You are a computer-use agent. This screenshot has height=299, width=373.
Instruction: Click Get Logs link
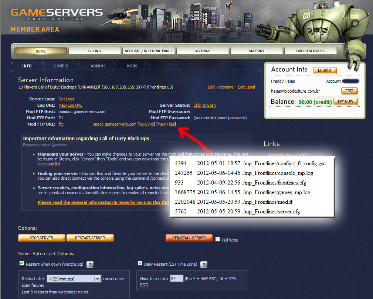point(67,99)
